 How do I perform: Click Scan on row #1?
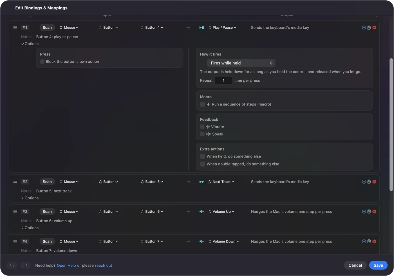point(47,28)
